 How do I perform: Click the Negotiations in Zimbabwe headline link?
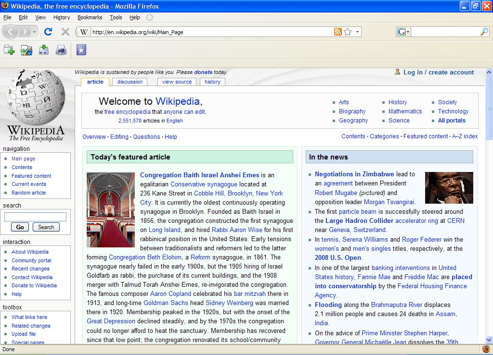(x=354, y=174)
